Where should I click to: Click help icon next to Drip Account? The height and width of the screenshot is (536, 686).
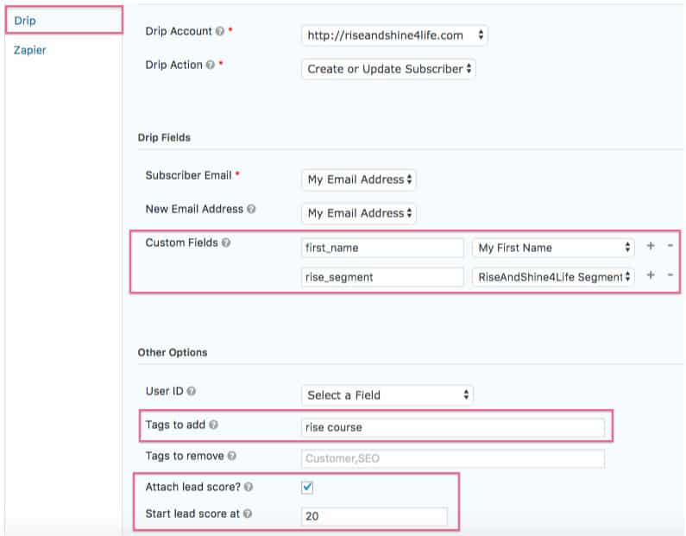coord(219,32)
